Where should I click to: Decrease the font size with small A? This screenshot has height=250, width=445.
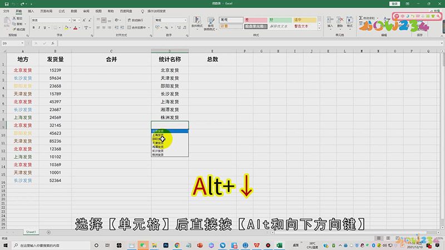tap(90, 20)
